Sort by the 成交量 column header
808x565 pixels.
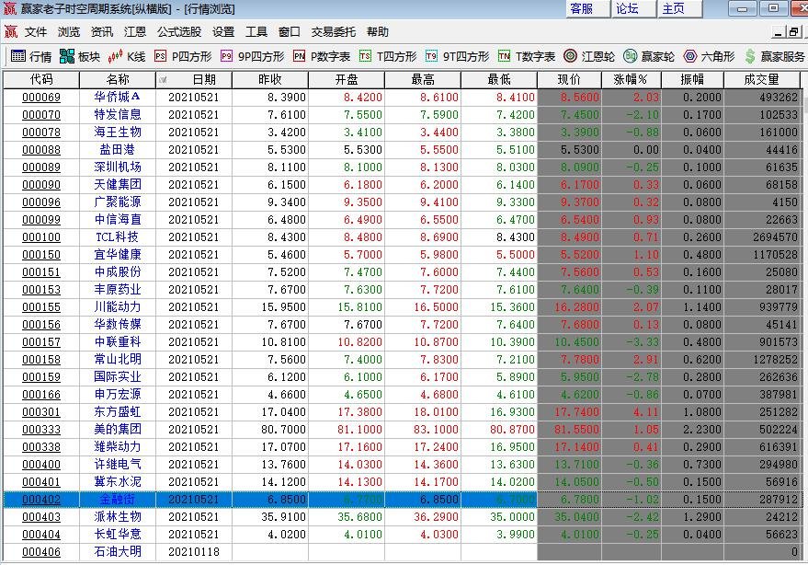coord(762,79)
